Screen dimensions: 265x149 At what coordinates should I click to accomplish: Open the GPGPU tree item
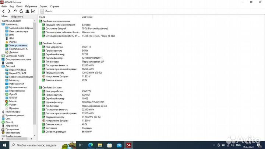11,98
